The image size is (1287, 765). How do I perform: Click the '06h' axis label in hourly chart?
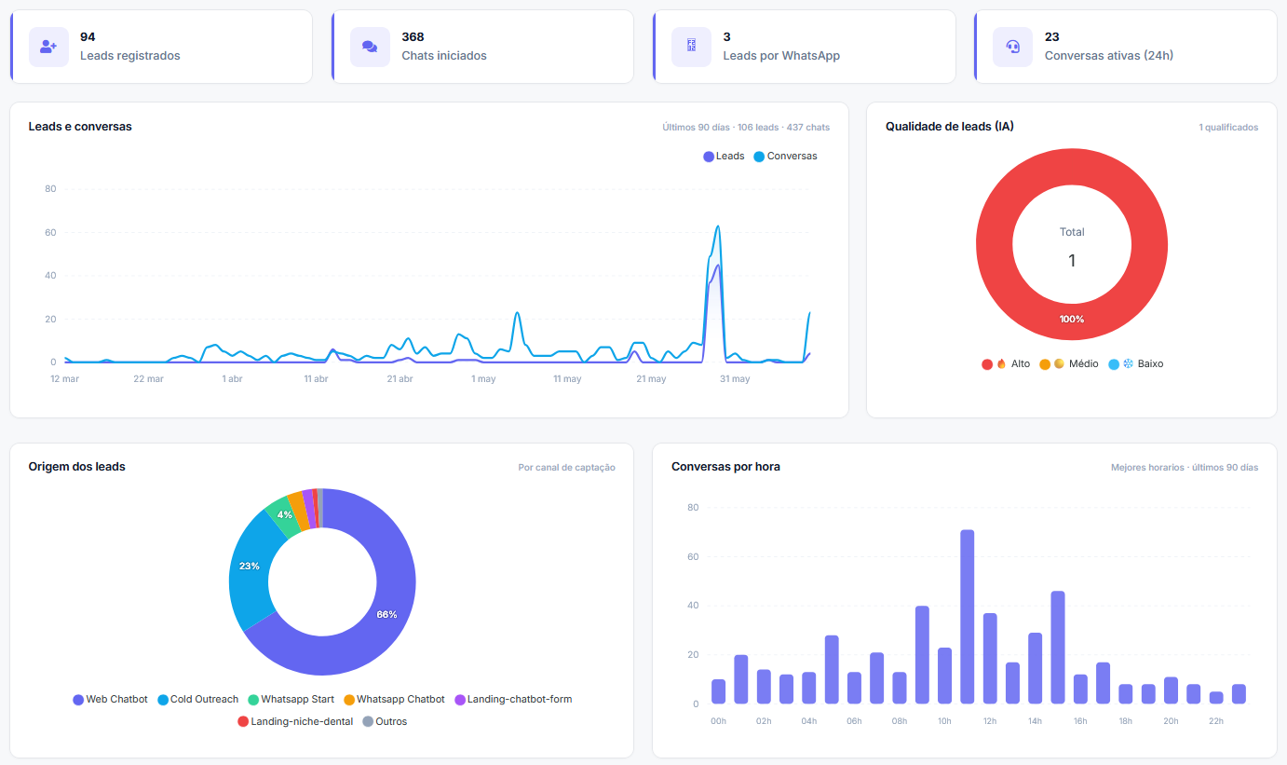point(854,722)
